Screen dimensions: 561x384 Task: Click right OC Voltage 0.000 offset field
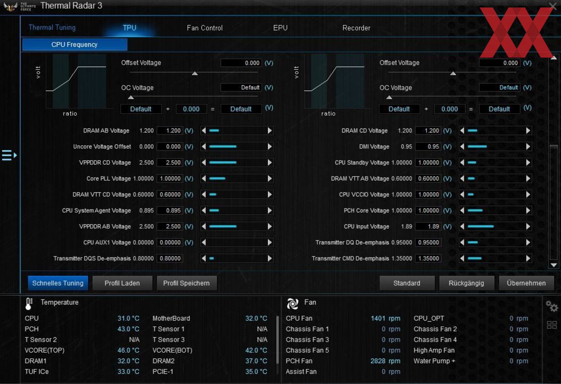point(450,109)
